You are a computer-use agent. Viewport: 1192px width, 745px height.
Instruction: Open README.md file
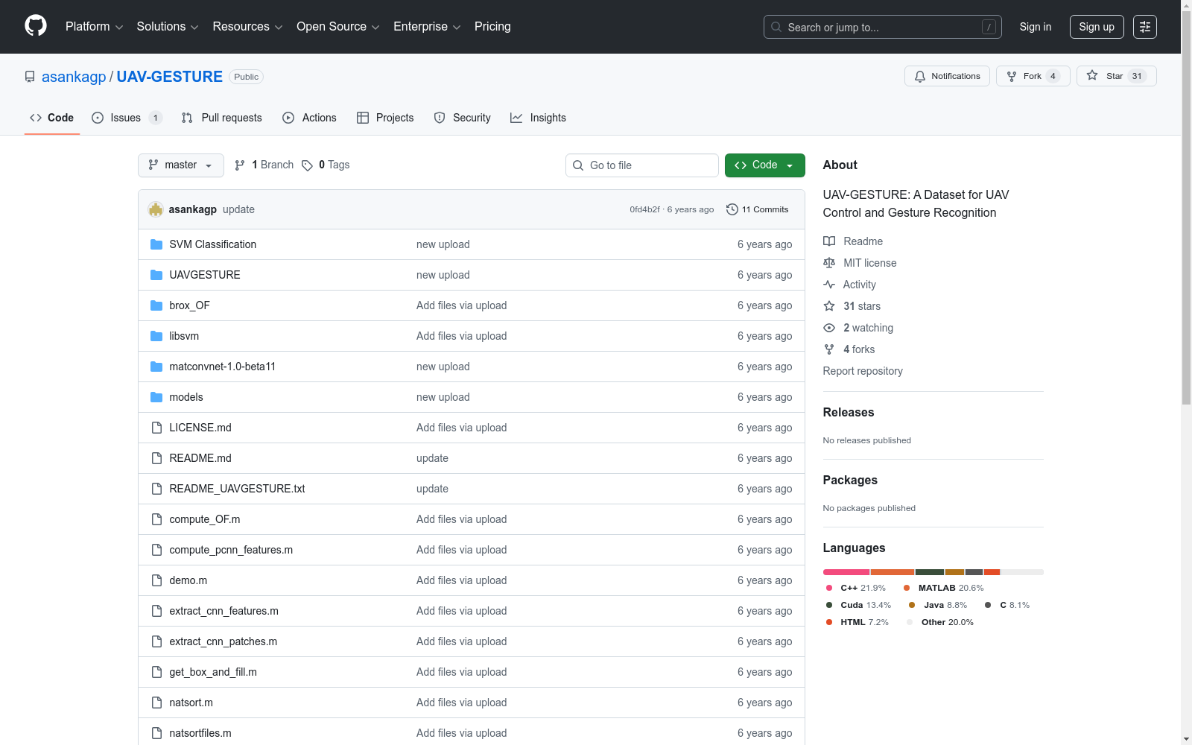(x=200, y=458)
